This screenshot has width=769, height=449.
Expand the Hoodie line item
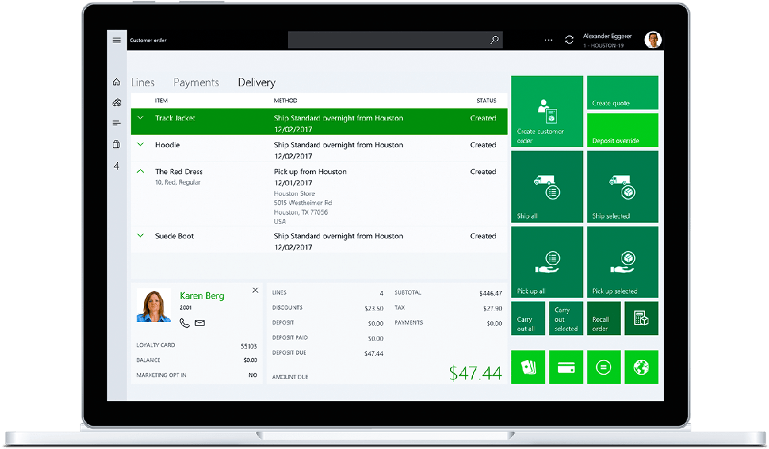click(x=140, y=145)
